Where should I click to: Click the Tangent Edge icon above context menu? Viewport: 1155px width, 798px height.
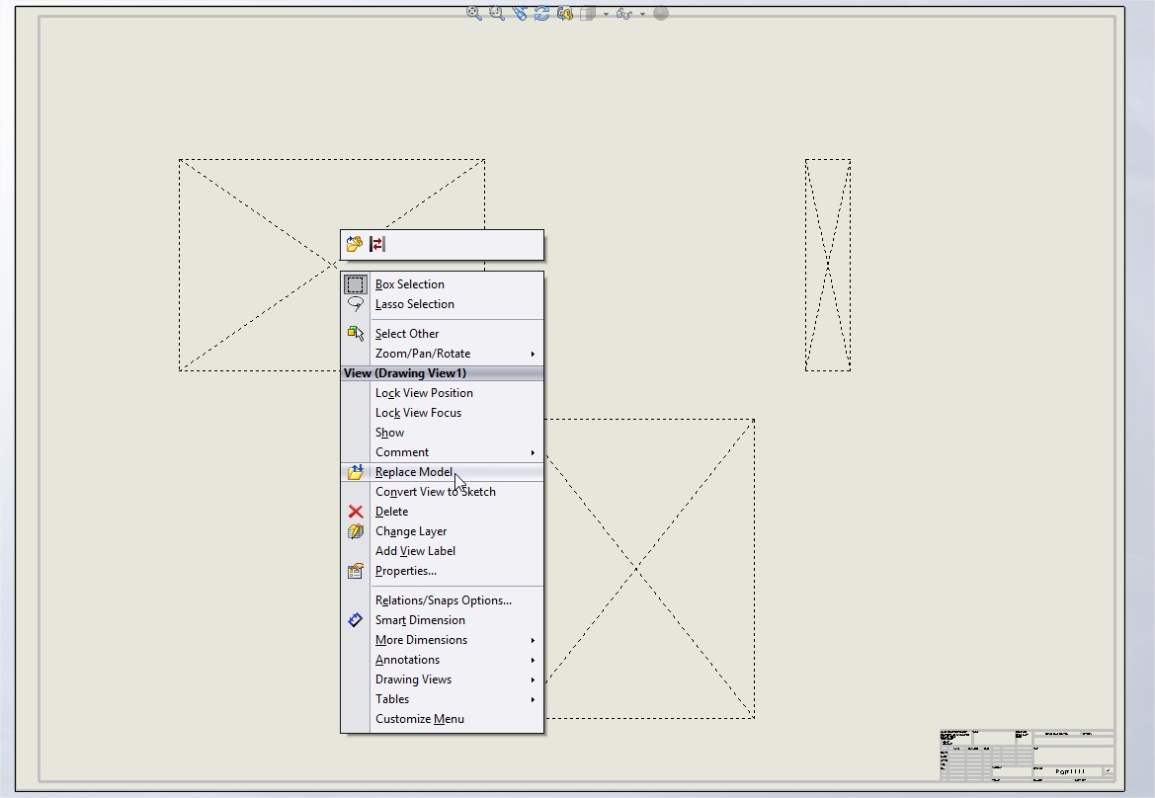376,244
